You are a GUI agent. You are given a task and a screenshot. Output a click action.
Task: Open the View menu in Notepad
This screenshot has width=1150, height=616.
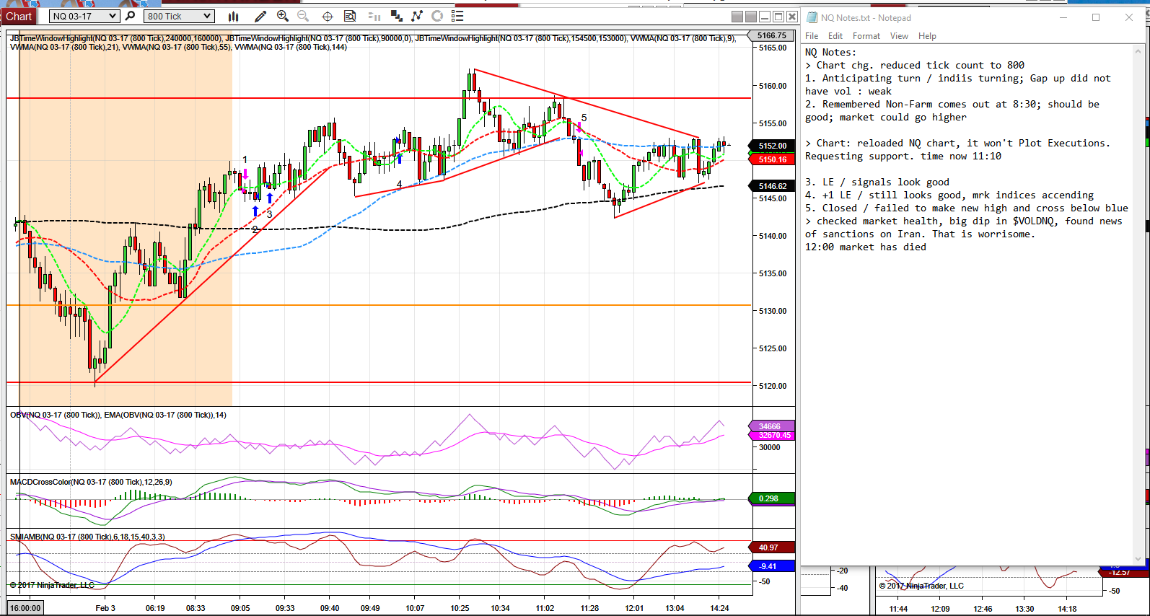click(x=899, y=36)
